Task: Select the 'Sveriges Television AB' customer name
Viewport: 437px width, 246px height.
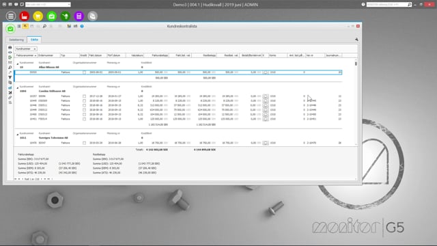Action: (53, 138)
